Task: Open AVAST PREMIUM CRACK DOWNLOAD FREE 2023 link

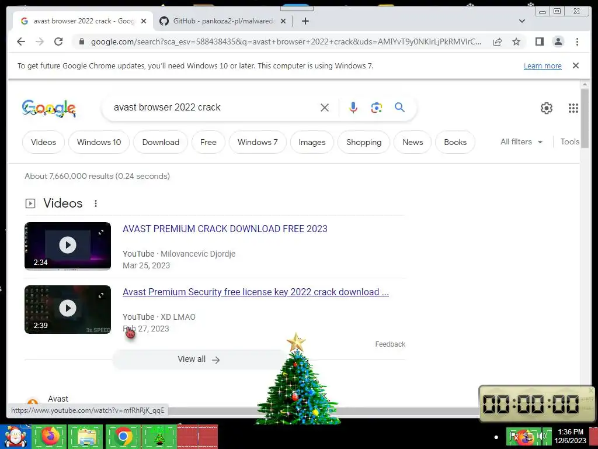Action: point(225,229)
